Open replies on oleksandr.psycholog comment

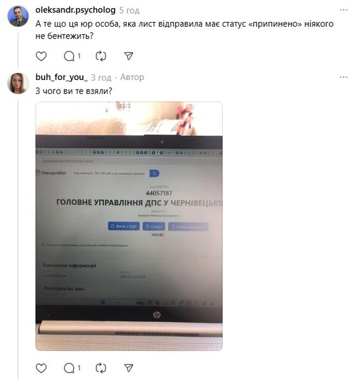tap(72, 57)
